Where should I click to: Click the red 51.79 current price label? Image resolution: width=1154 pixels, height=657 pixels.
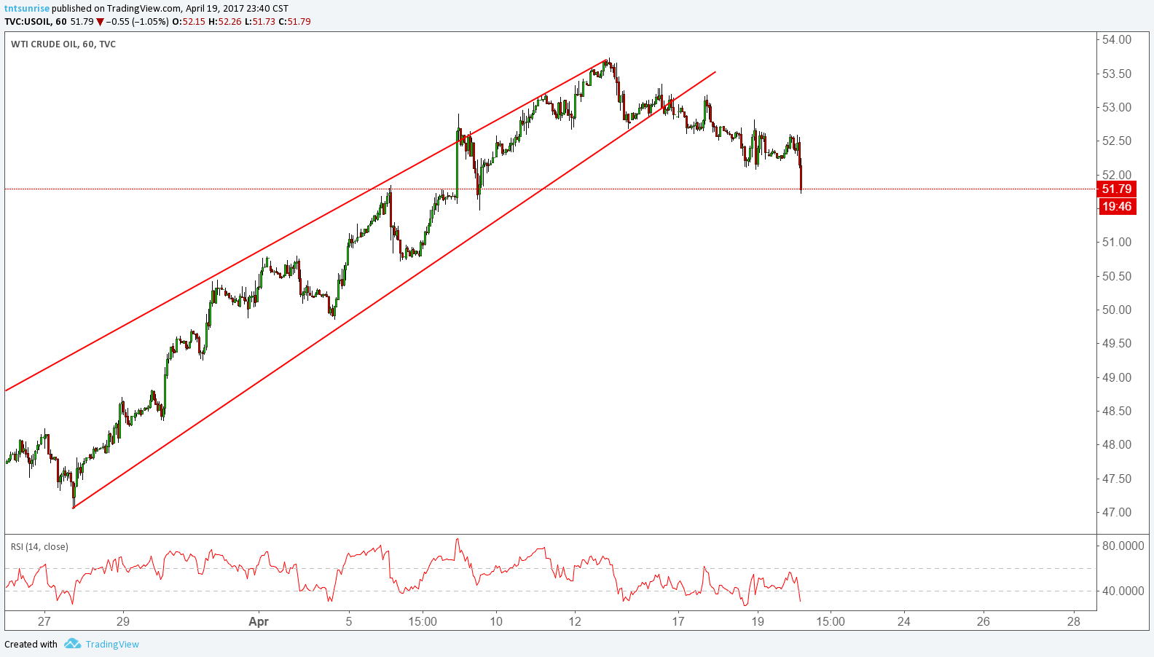(1117, 189)
